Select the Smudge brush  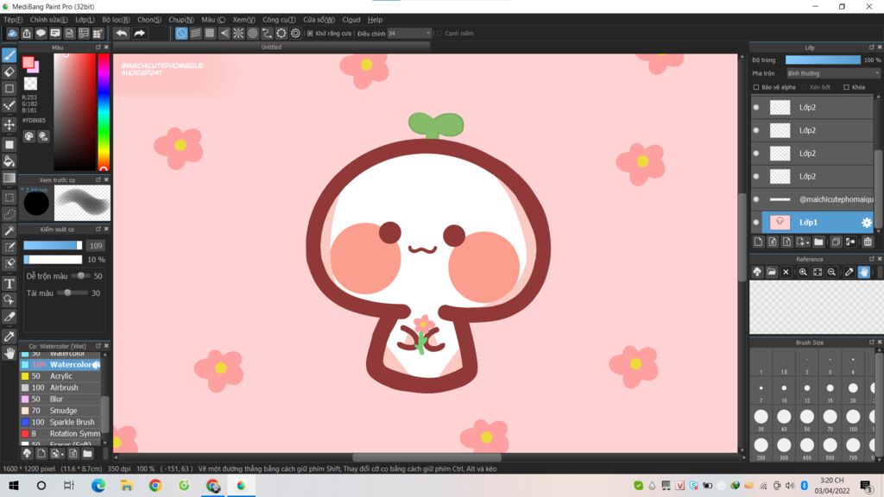pos(60,411)
